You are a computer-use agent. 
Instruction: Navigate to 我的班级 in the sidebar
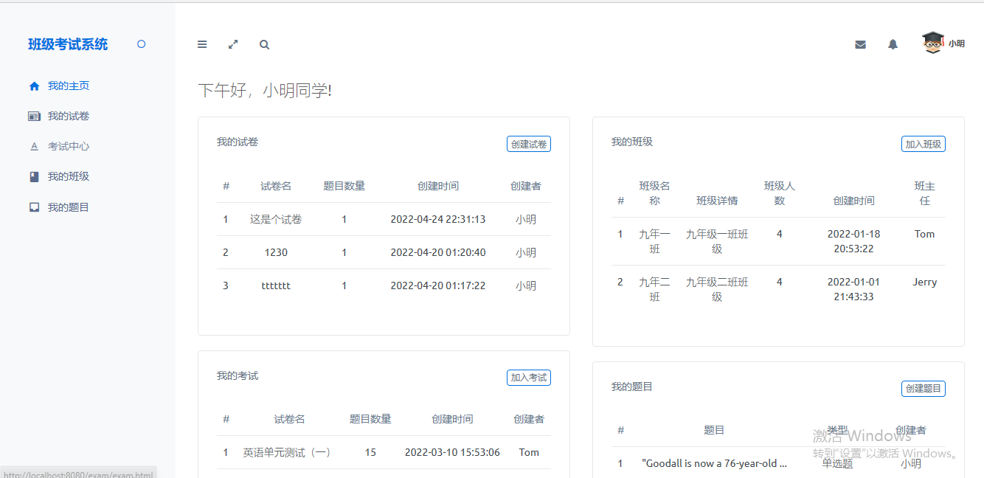[66, 176]
